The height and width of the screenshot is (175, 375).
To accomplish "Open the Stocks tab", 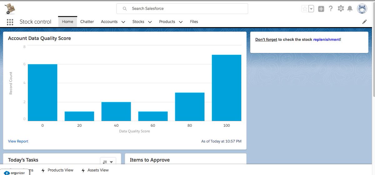I will pos(138,21).
